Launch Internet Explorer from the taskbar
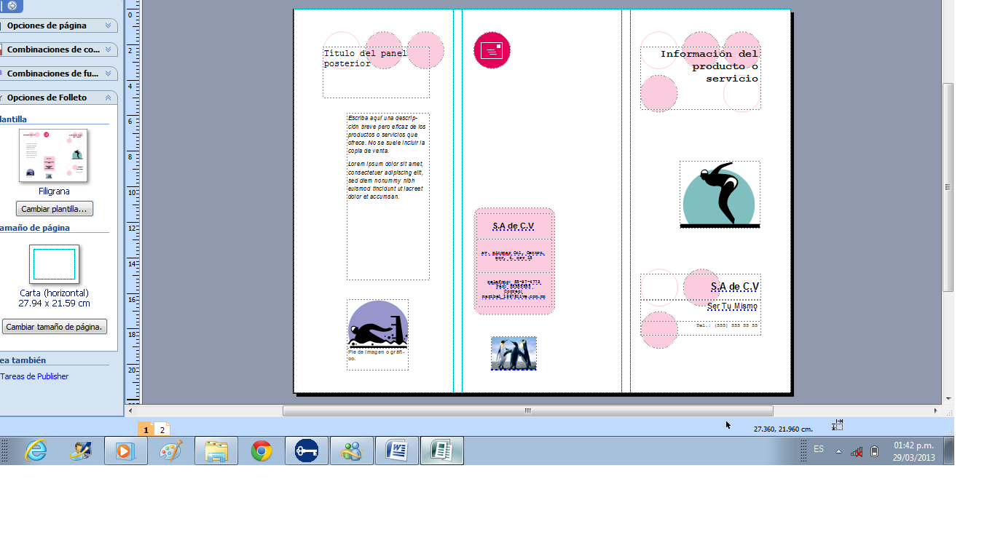 tap(34, 450)
